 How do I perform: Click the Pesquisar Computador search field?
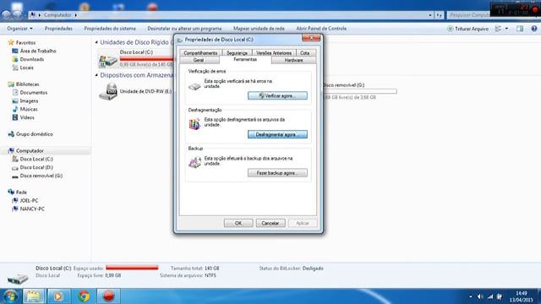[468, 15]
